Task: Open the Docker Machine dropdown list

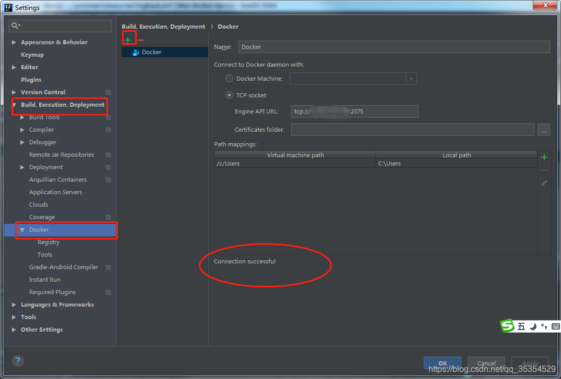Action: click(x=411, y=79)
